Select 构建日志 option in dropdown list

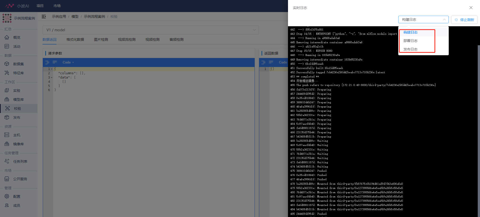(423, 32)
